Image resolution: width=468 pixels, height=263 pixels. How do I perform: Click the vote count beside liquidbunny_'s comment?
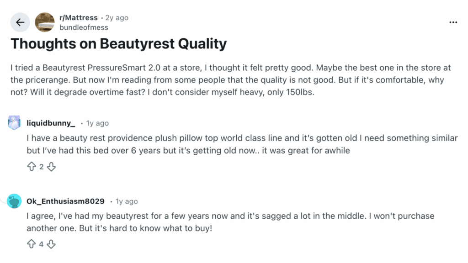[x=41, y=167]
